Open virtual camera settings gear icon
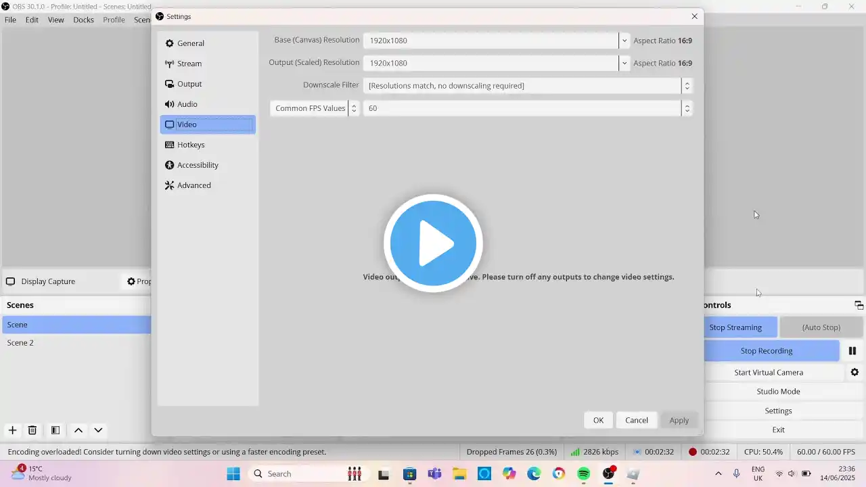Viewport: 866px width, 487px height. coord(854,372)
